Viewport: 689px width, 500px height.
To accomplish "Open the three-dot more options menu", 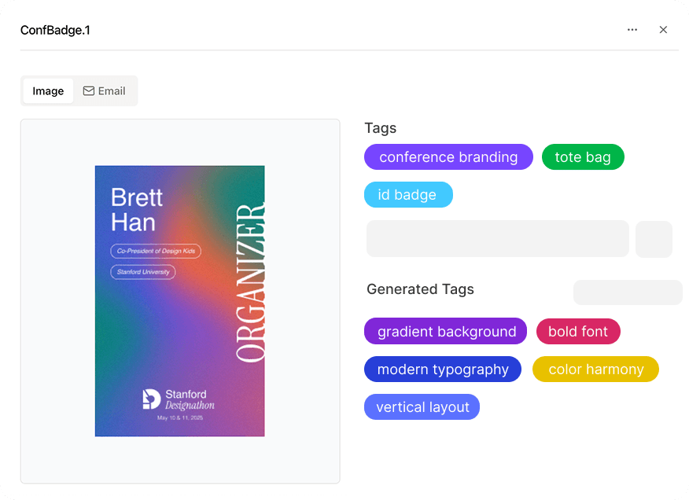I will pos(632,30).
